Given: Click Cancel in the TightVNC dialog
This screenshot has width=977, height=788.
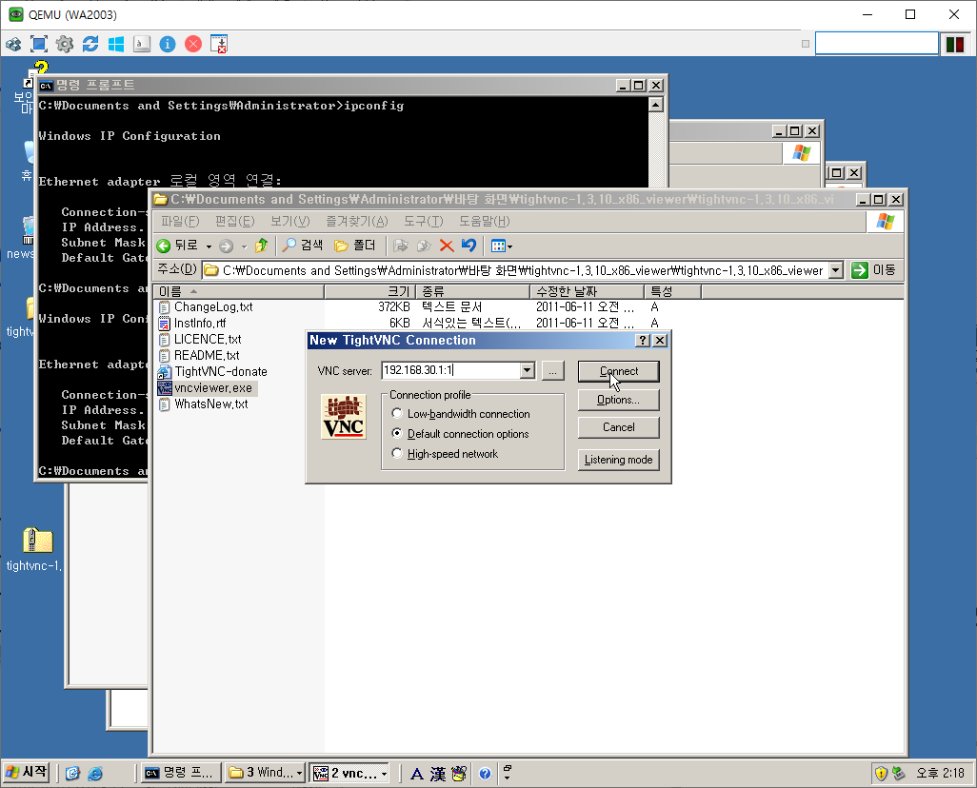Looking at the screenshot, I should pyautogui.click(x=618, y=427).
